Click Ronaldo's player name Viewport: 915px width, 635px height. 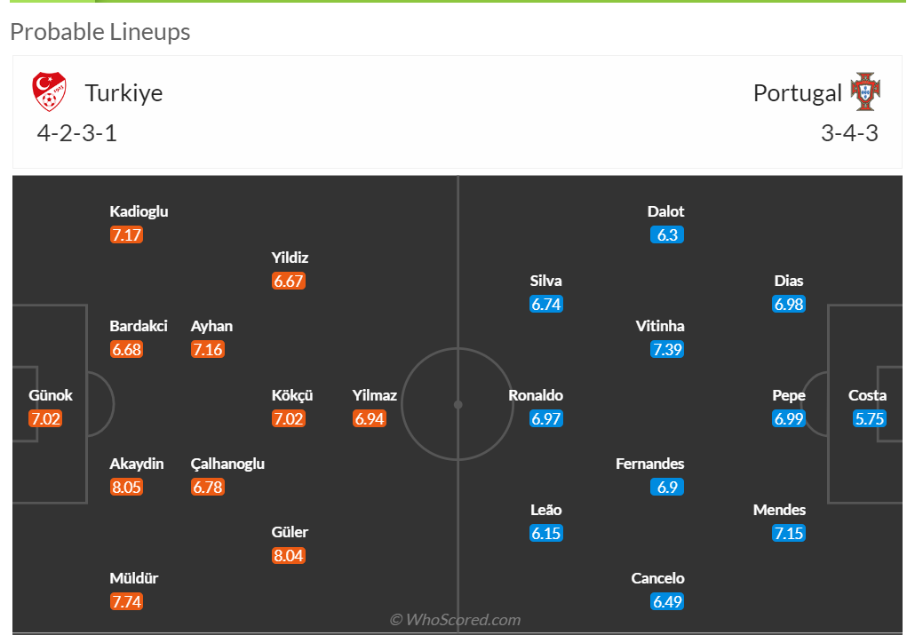[536, 396]
